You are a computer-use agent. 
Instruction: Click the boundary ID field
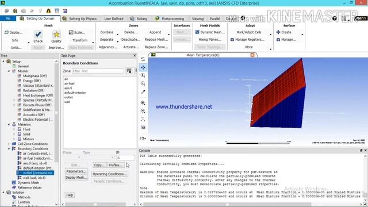tap(125, 158)
